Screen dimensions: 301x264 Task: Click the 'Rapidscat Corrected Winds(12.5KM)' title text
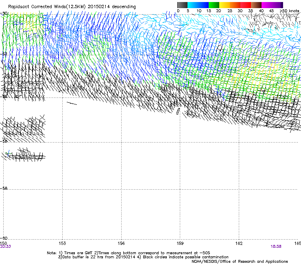pos(47,6)
